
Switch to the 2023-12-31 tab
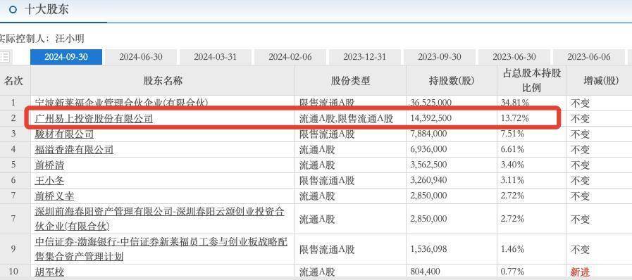pyautogui.click(x=365, y=57)
